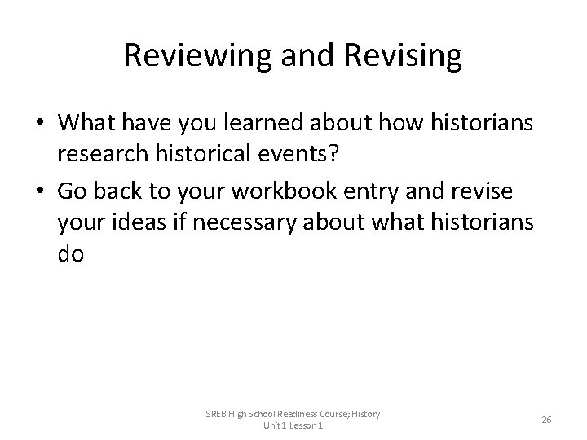Click the line 'Go back to your workbook entry and revise'
Image resolution: width=587 pixels, height=440 pixels.
tap(285, 191)
